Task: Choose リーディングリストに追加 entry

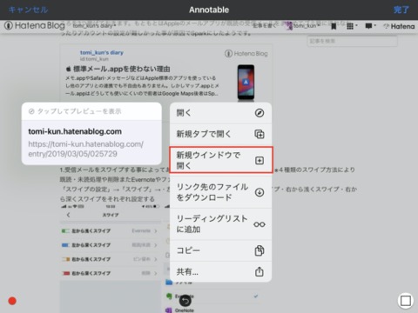Action: 220,223
